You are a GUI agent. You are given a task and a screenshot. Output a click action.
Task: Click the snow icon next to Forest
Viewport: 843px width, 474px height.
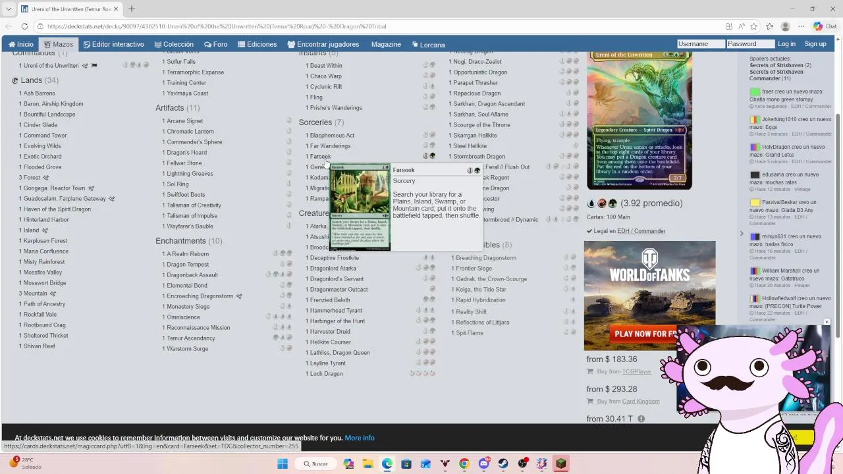point(45,178)
